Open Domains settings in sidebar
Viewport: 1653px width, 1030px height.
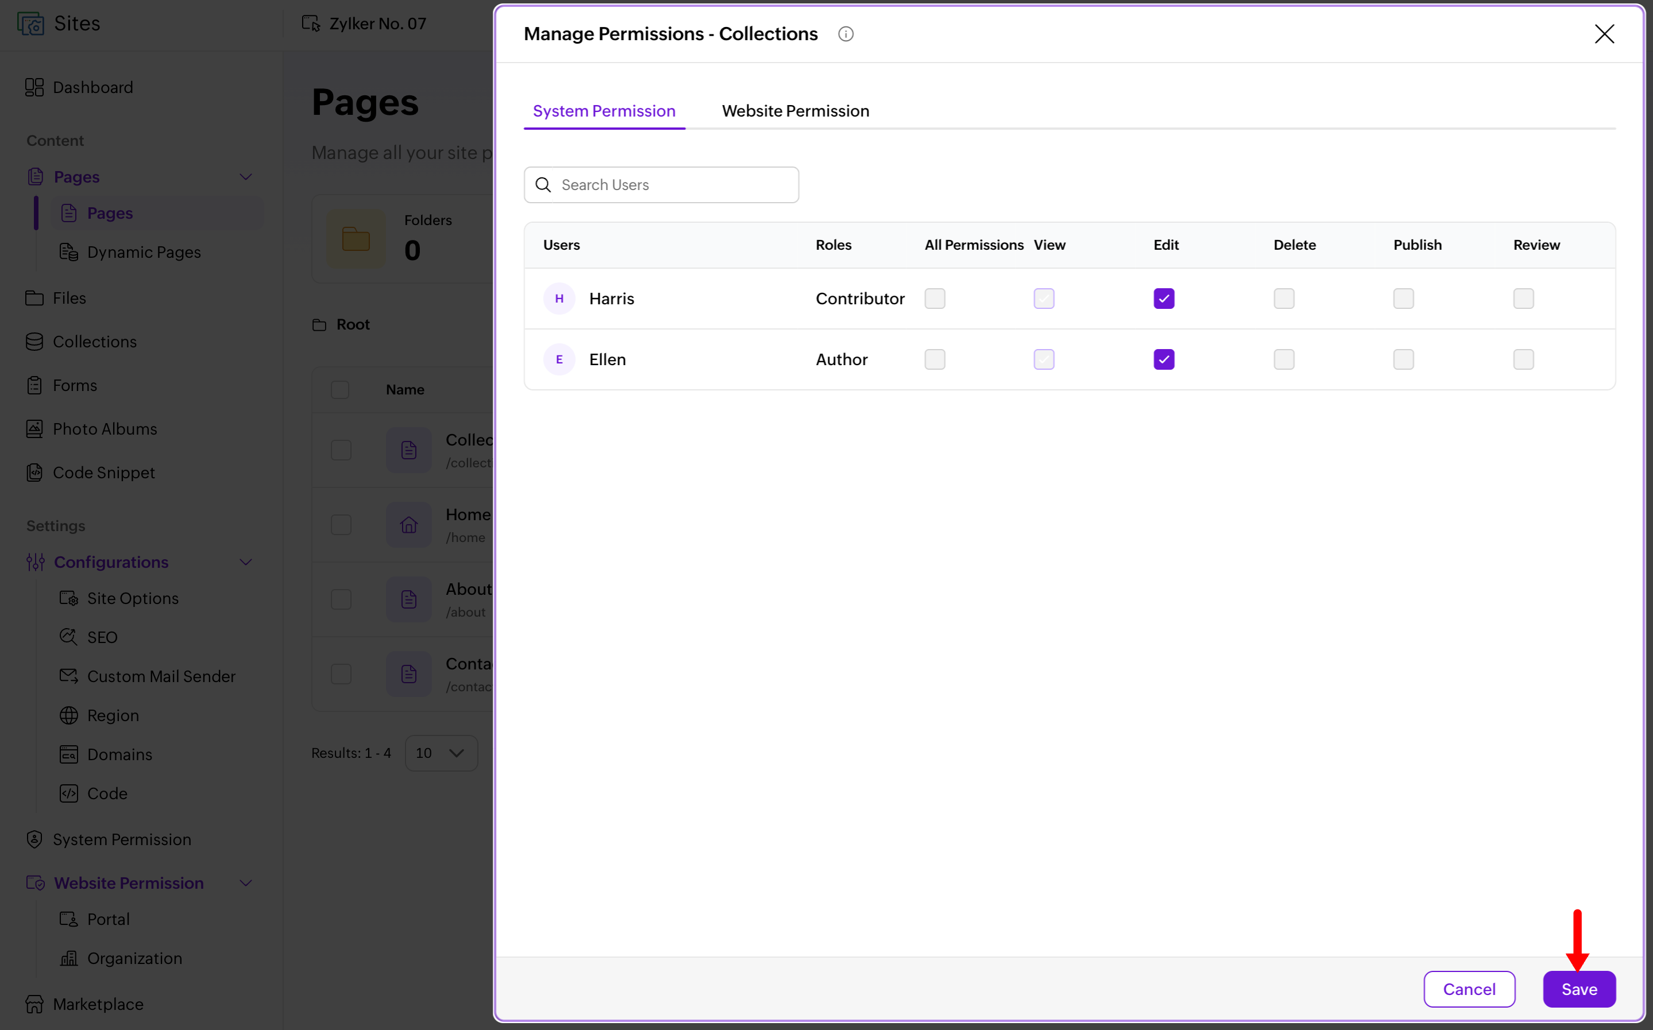coord(106,754)
